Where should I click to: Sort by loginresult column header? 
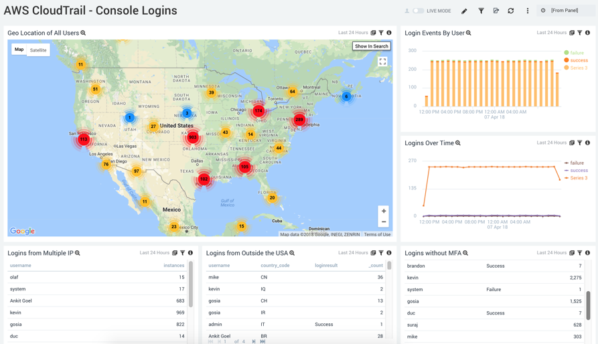326,266
